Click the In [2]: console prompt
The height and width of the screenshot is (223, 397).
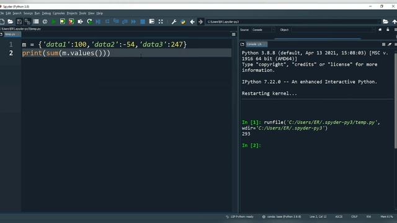[251, 146]
